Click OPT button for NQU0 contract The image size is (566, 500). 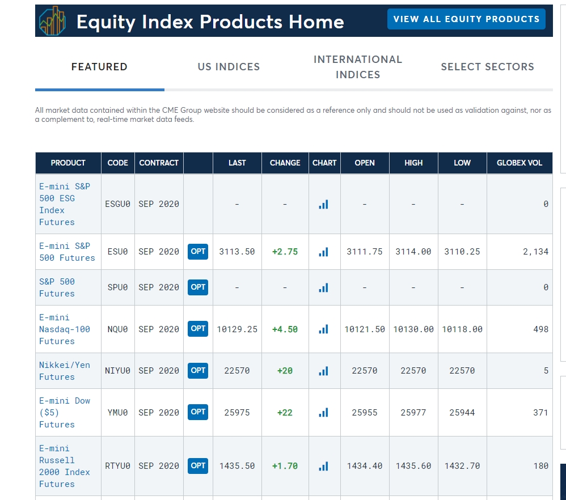coord(198,329)
